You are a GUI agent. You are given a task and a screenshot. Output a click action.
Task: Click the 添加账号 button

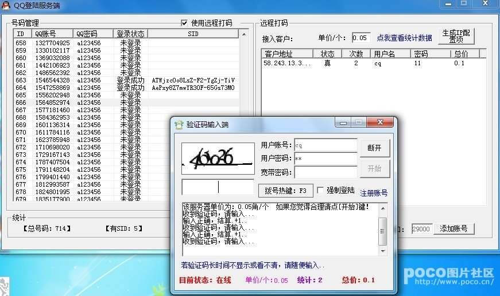click(454, 228)
